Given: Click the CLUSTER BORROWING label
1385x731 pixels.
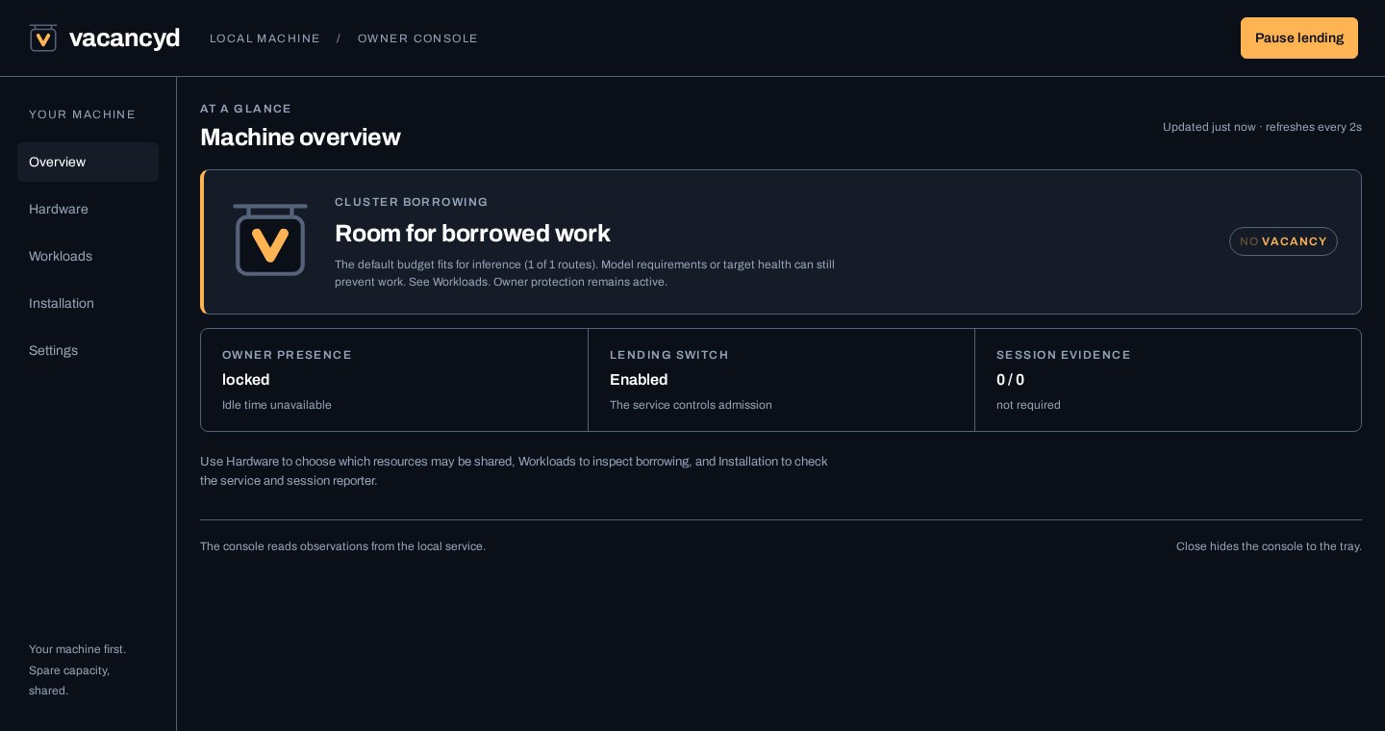Looking at the screenshot, I should [x=412, y=202].
